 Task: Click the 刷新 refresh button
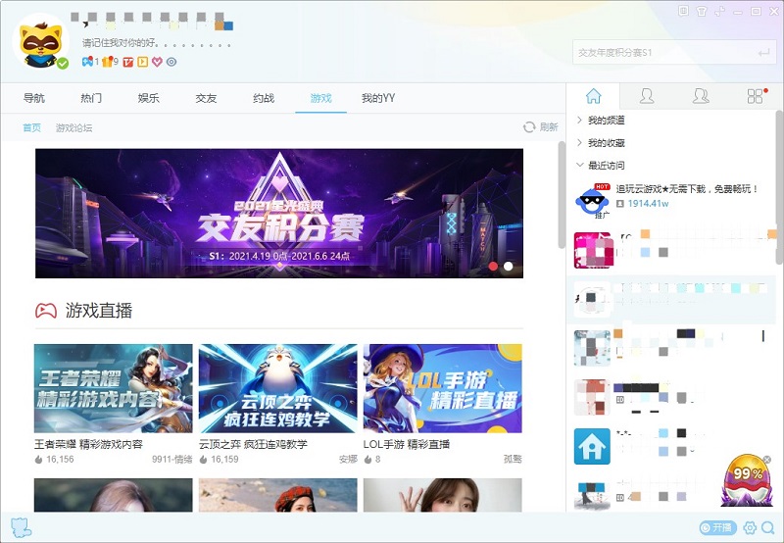point(540,127)
